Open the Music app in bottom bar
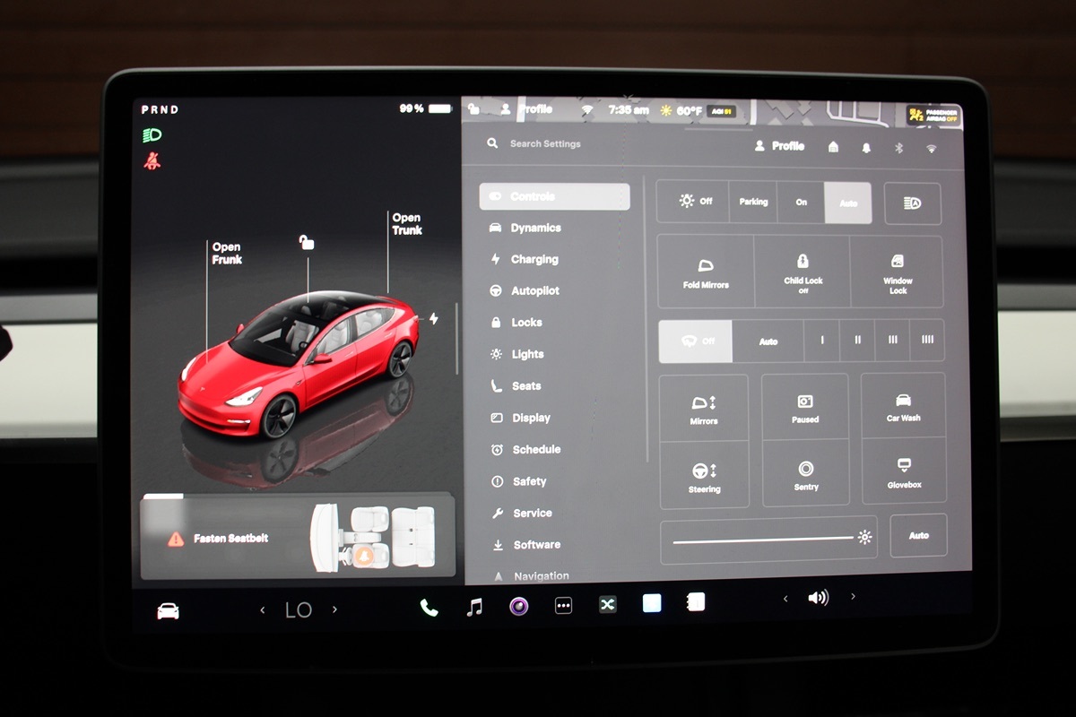1076x717 pixels. tap(474, 607)
